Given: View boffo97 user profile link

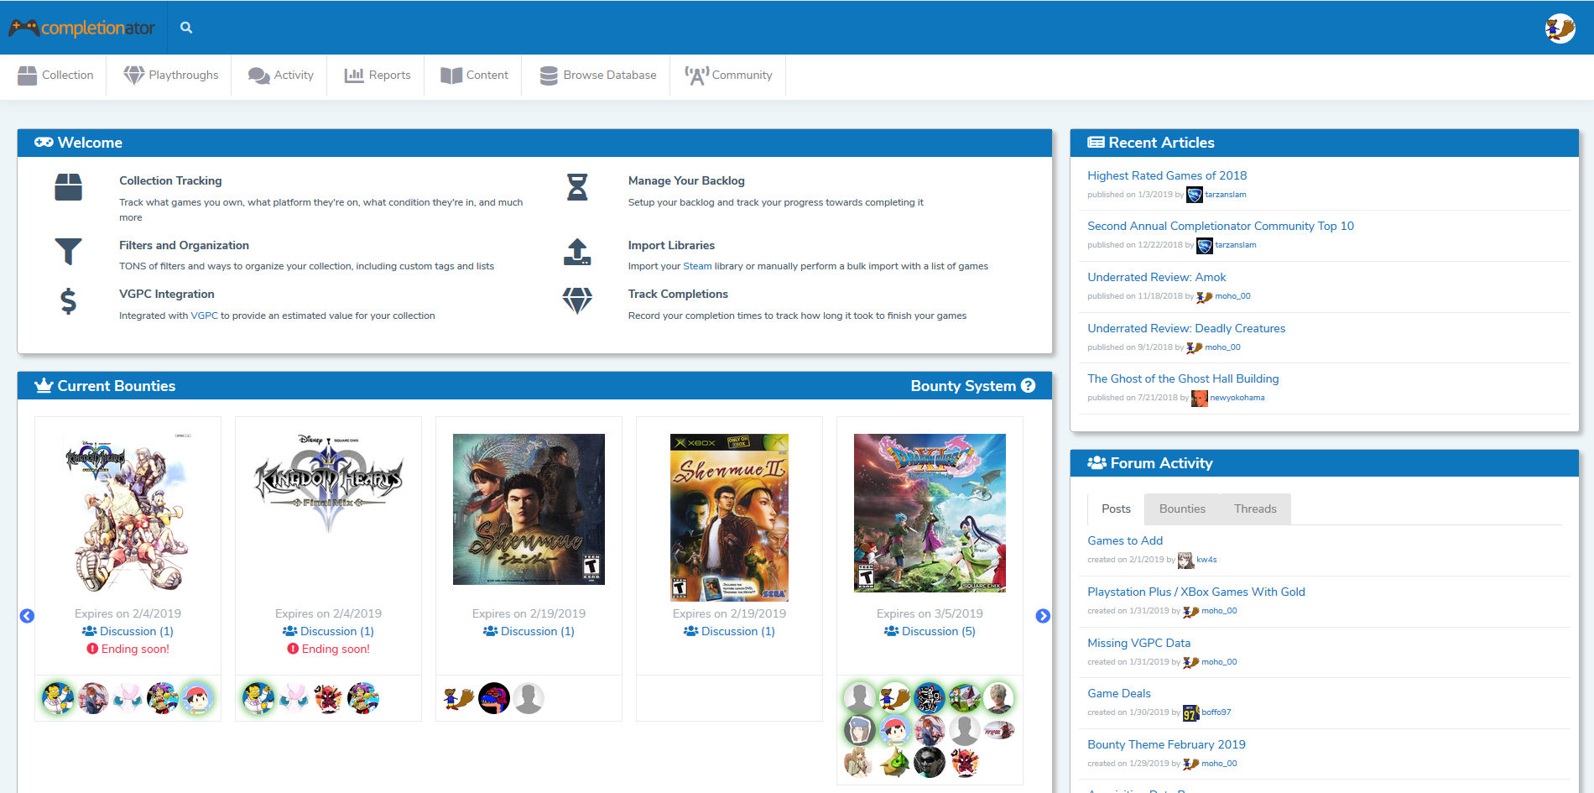Looking at the screenshot, I should (x=1216, y=712).
